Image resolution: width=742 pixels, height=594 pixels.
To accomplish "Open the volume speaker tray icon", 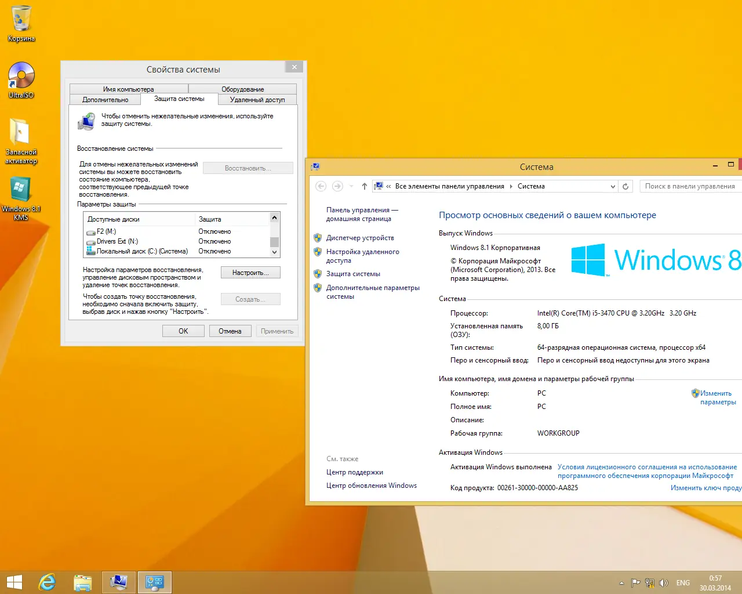I will [x=664, y=583].
